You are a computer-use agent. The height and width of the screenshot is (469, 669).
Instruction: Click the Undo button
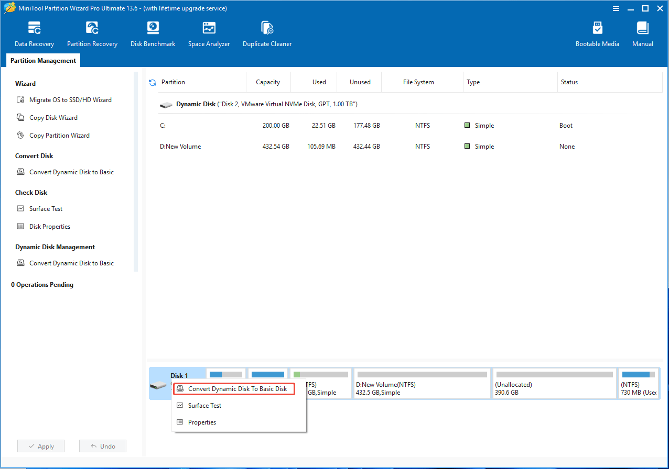[103, 446]
